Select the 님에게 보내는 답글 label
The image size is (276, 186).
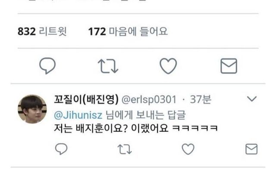(146, 115)
